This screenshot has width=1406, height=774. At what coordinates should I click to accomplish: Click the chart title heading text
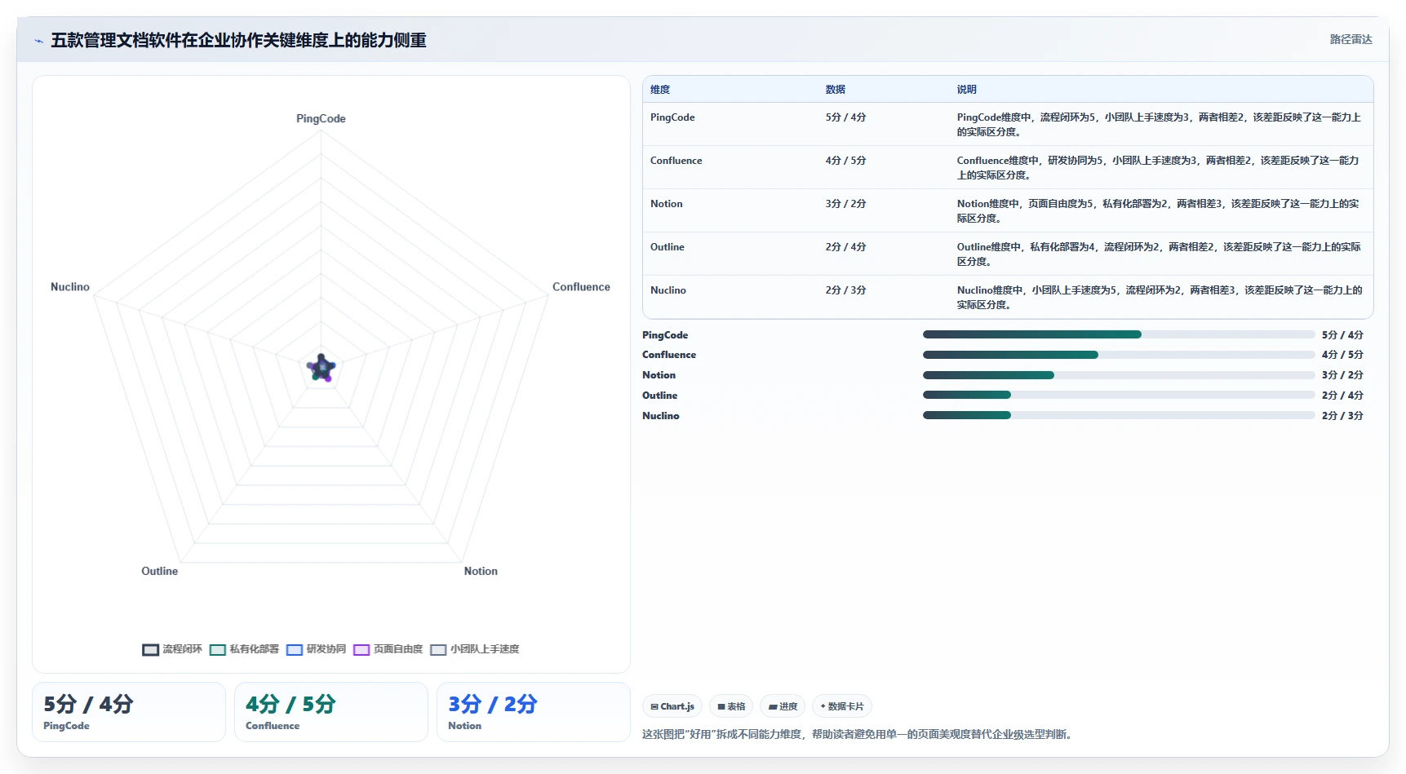point(238,41)
